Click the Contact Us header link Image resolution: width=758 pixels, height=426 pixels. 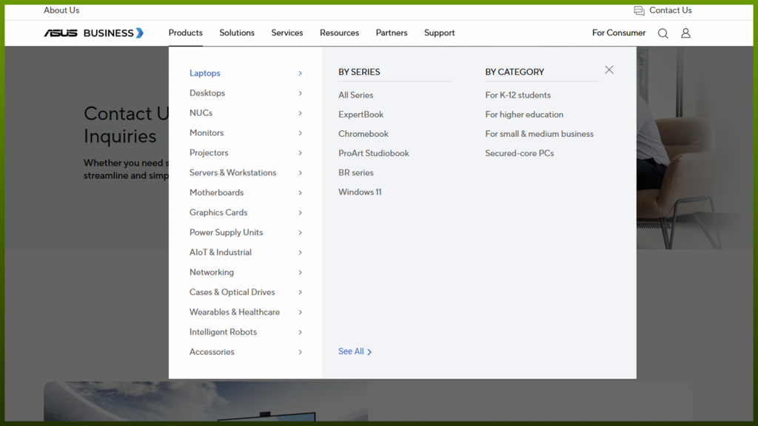pos(670,10)
